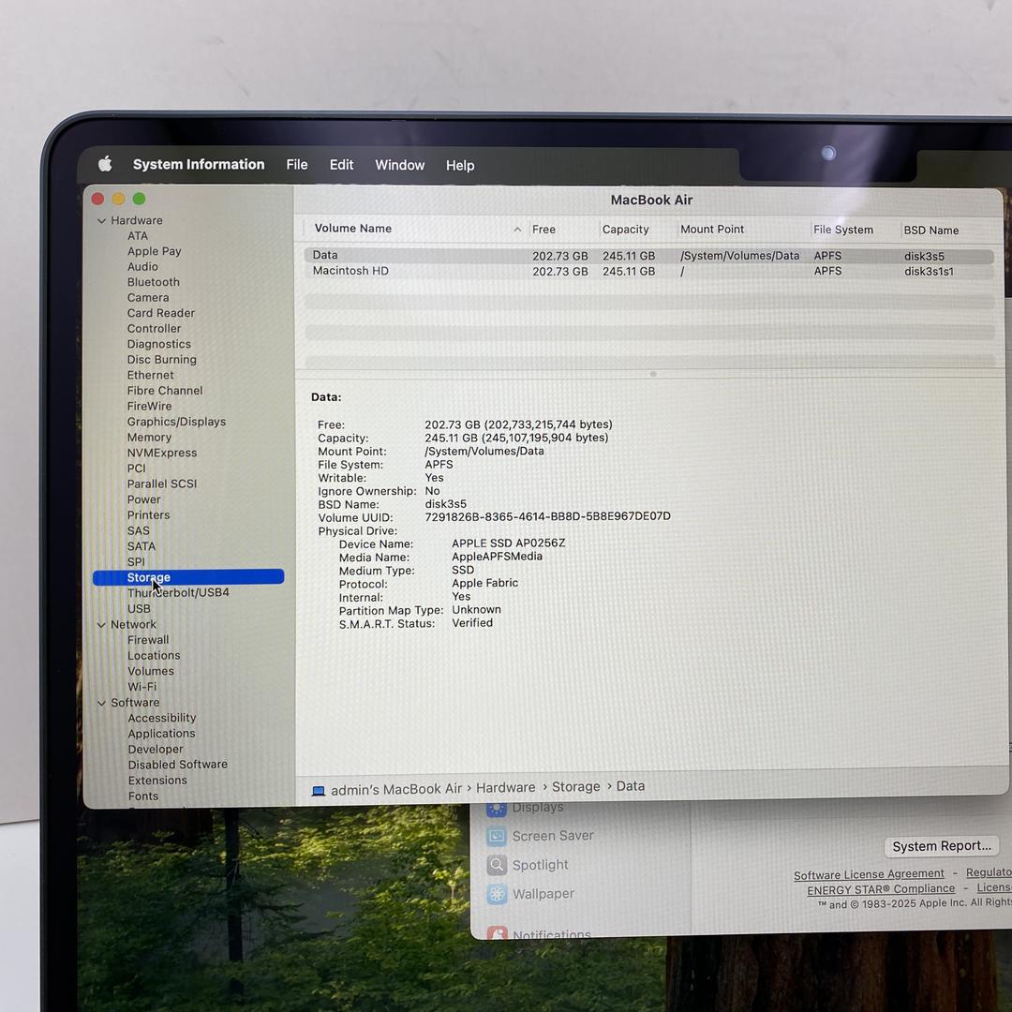Select ATA in the sidebar

click(138, 236)
